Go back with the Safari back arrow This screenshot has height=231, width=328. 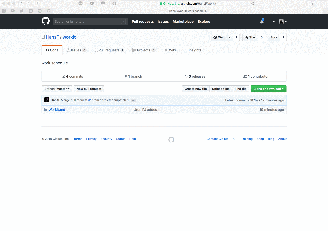click(x=22, y=3)
